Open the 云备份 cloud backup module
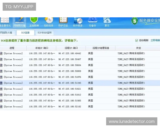Image resolution: width=160 pixels, height=128 pixels. coord(92,22)
